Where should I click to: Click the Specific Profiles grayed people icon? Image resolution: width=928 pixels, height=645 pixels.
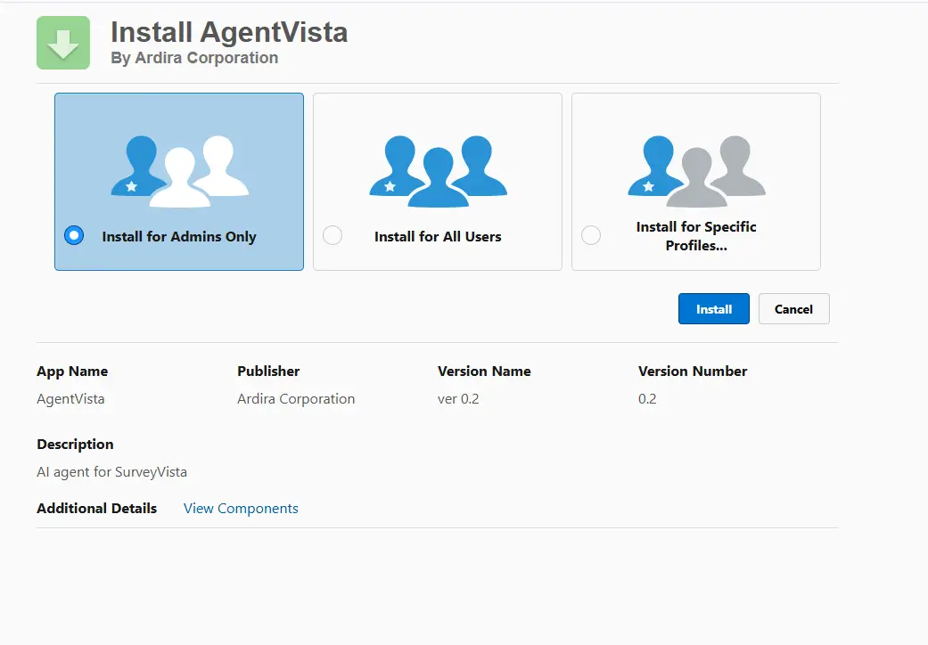click(x=696, y=171)
